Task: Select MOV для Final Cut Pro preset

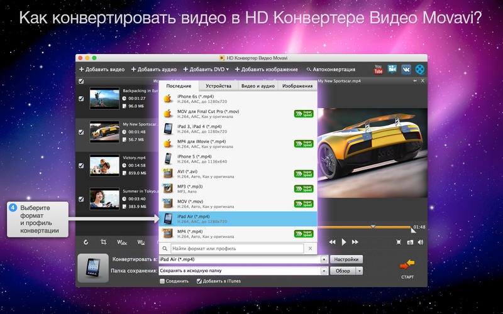Action: coord(238,114)
